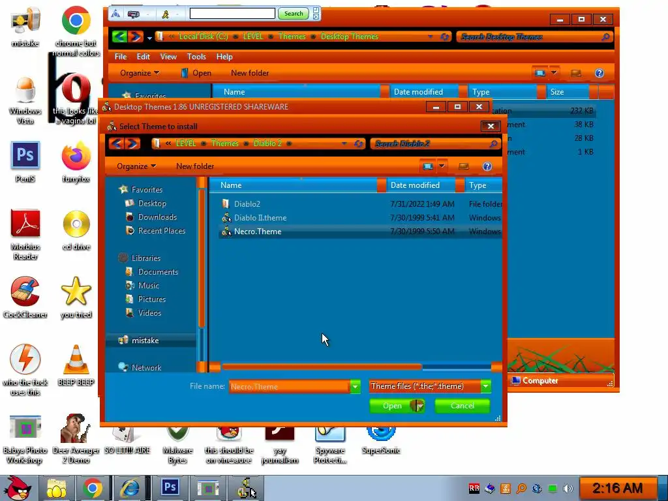
Task: Launch the furryfox Firefox desktop icon
Action: pyautogui.click(x=76, y=162)
